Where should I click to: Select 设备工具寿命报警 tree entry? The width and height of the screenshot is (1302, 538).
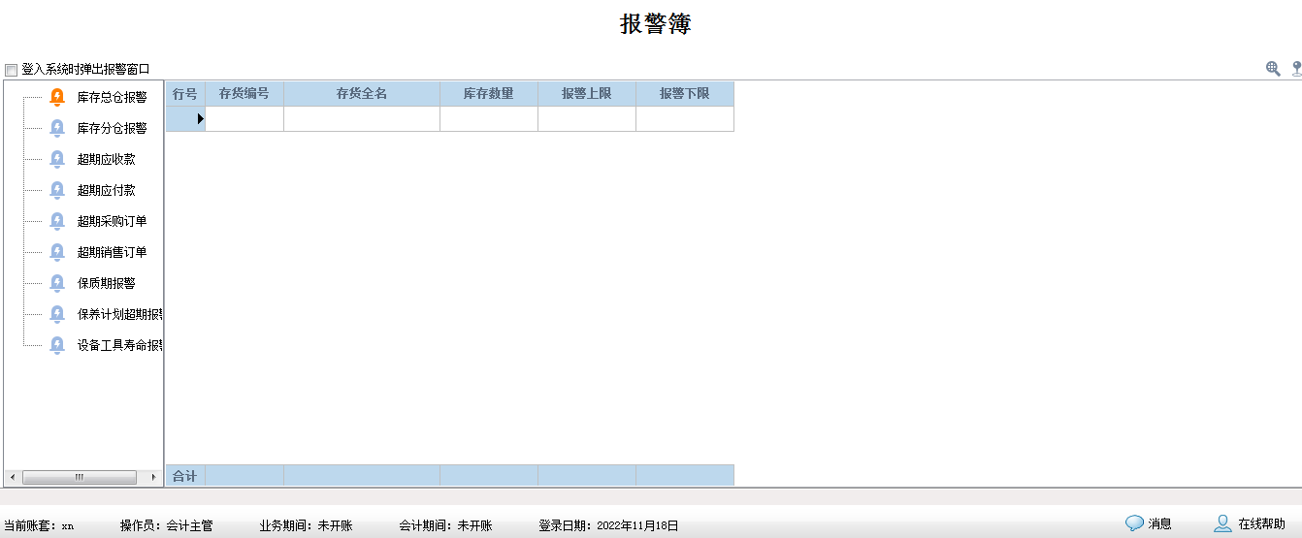click(118, 345)
